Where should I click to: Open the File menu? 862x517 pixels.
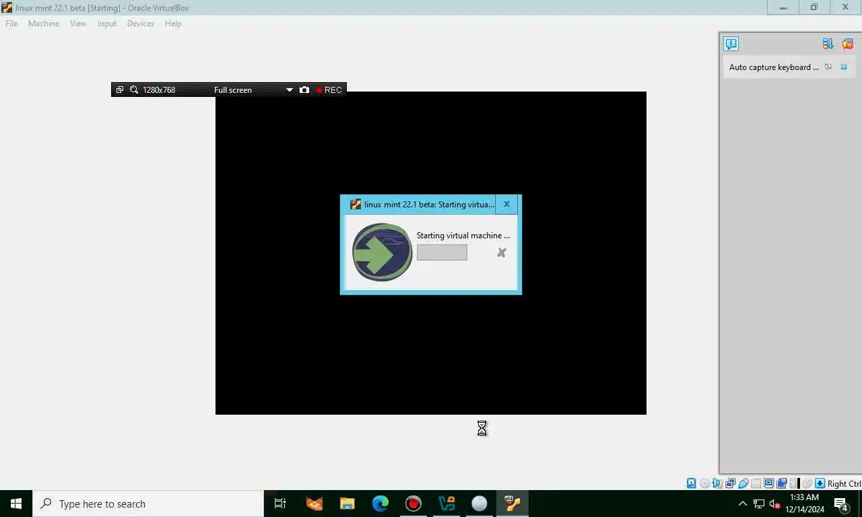pyautogui.click(x=11, y=24)
